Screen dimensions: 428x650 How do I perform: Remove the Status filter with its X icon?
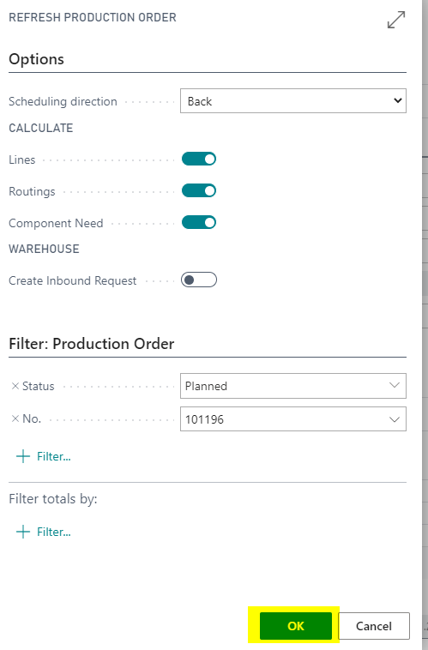(x=15, y=387)
